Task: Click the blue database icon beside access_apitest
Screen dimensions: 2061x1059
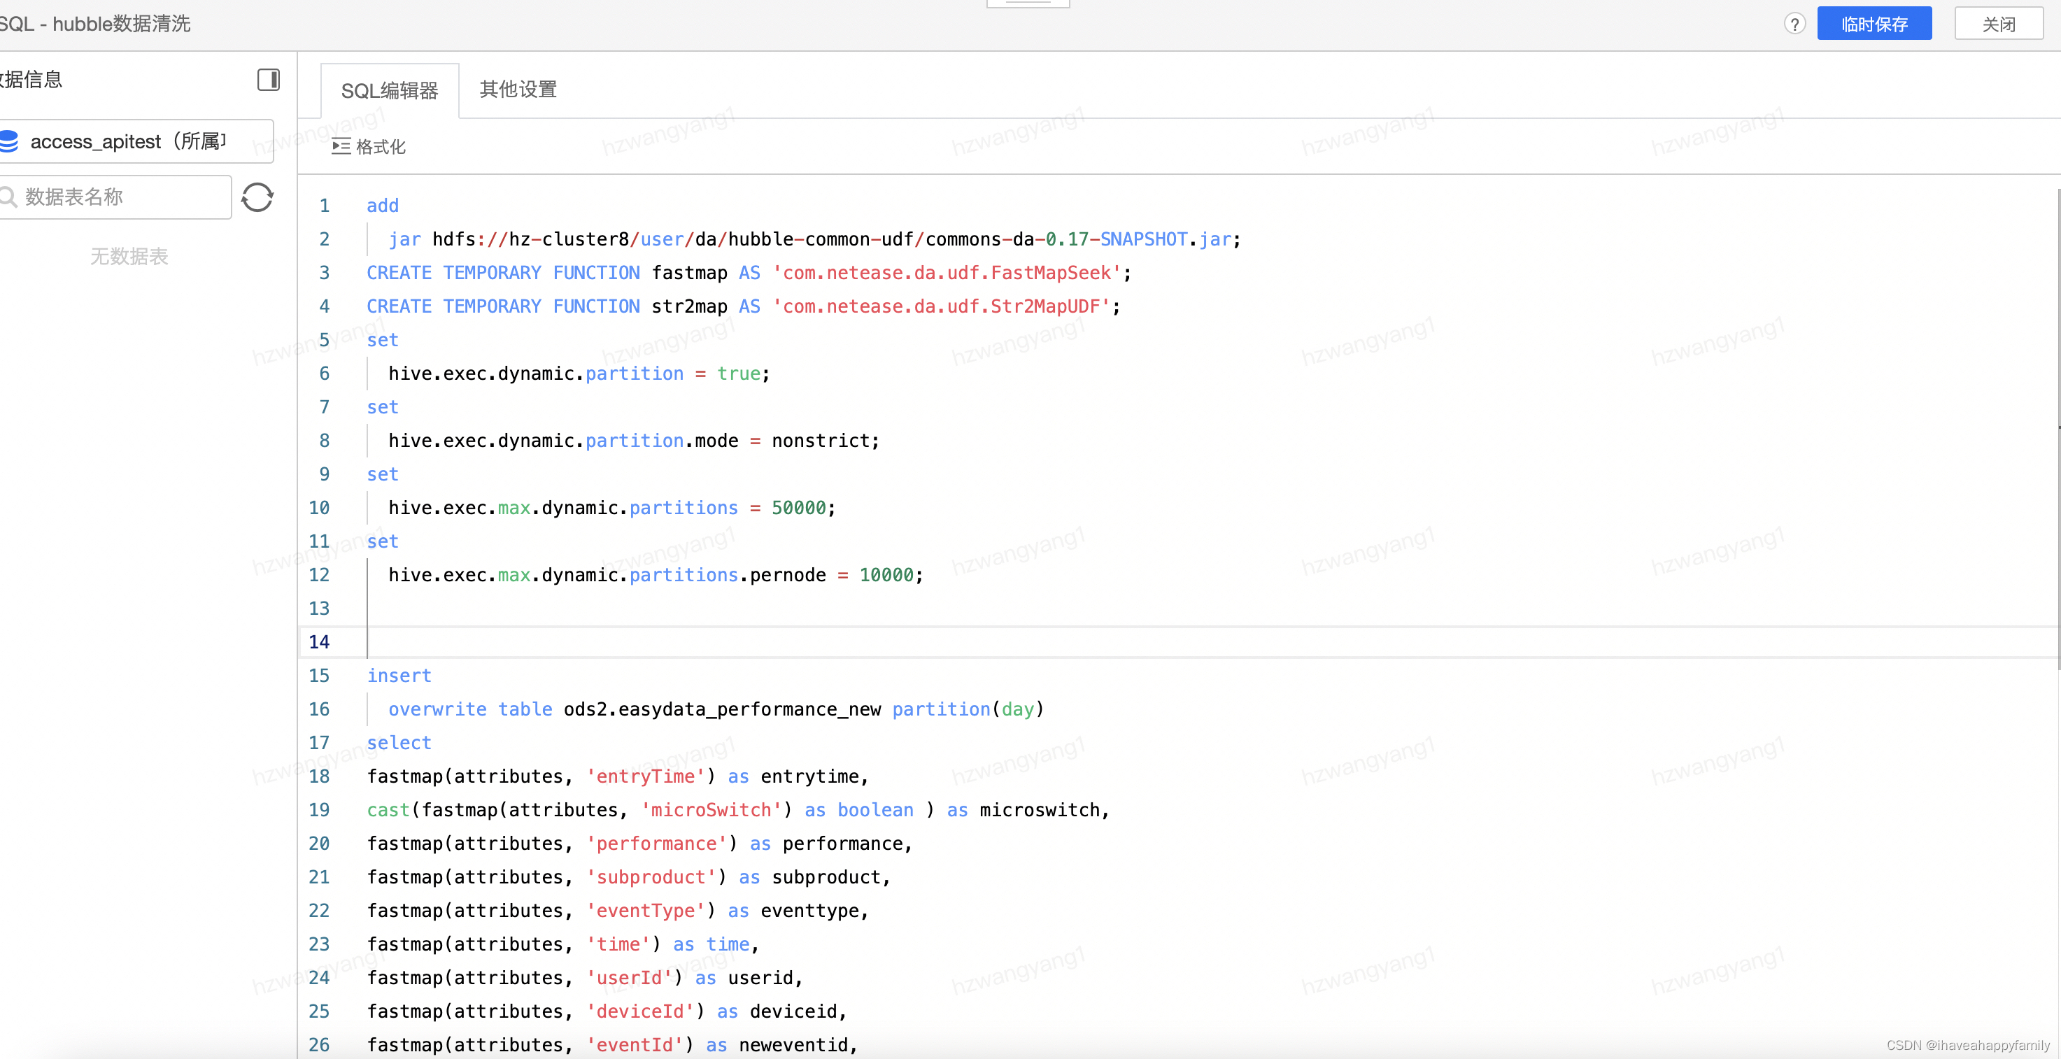Action: 9,141
